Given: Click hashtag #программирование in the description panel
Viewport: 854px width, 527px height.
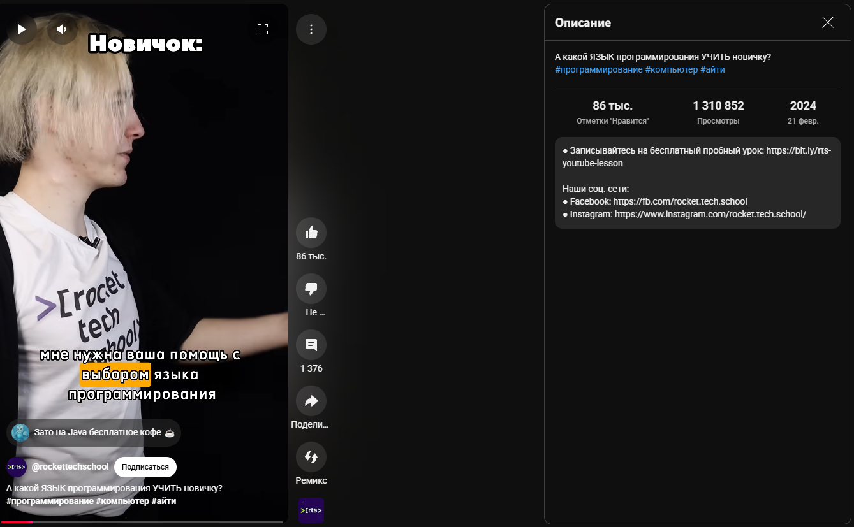Looking at the screenshot, I should [x=599, y=69].
